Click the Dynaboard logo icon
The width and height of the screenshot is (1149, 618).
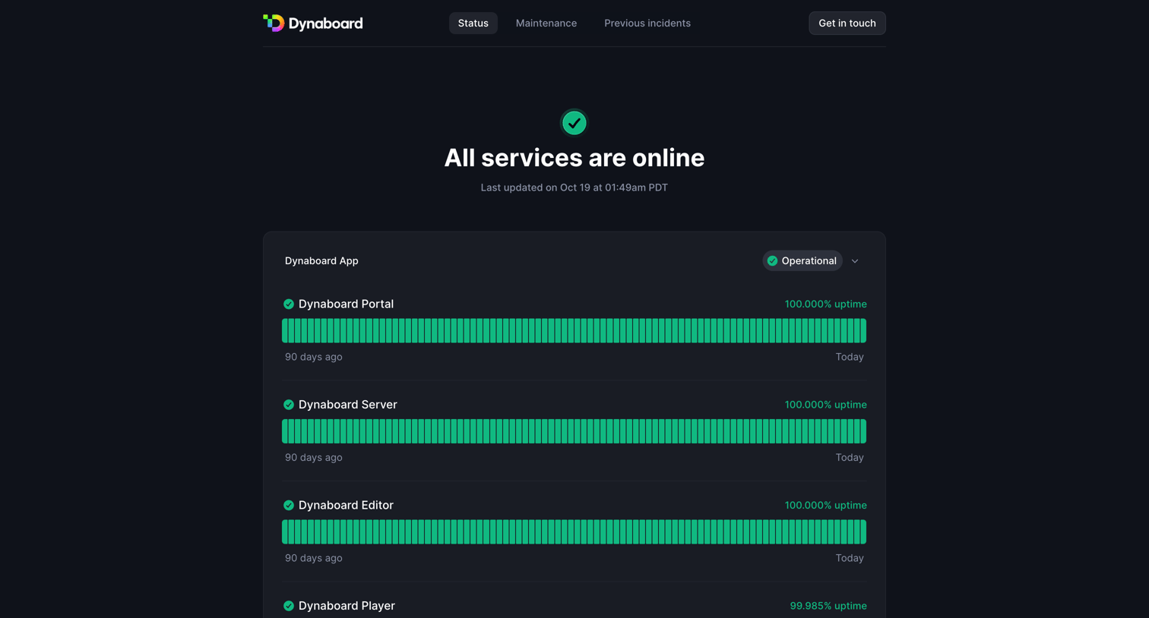tap(274, 23)
